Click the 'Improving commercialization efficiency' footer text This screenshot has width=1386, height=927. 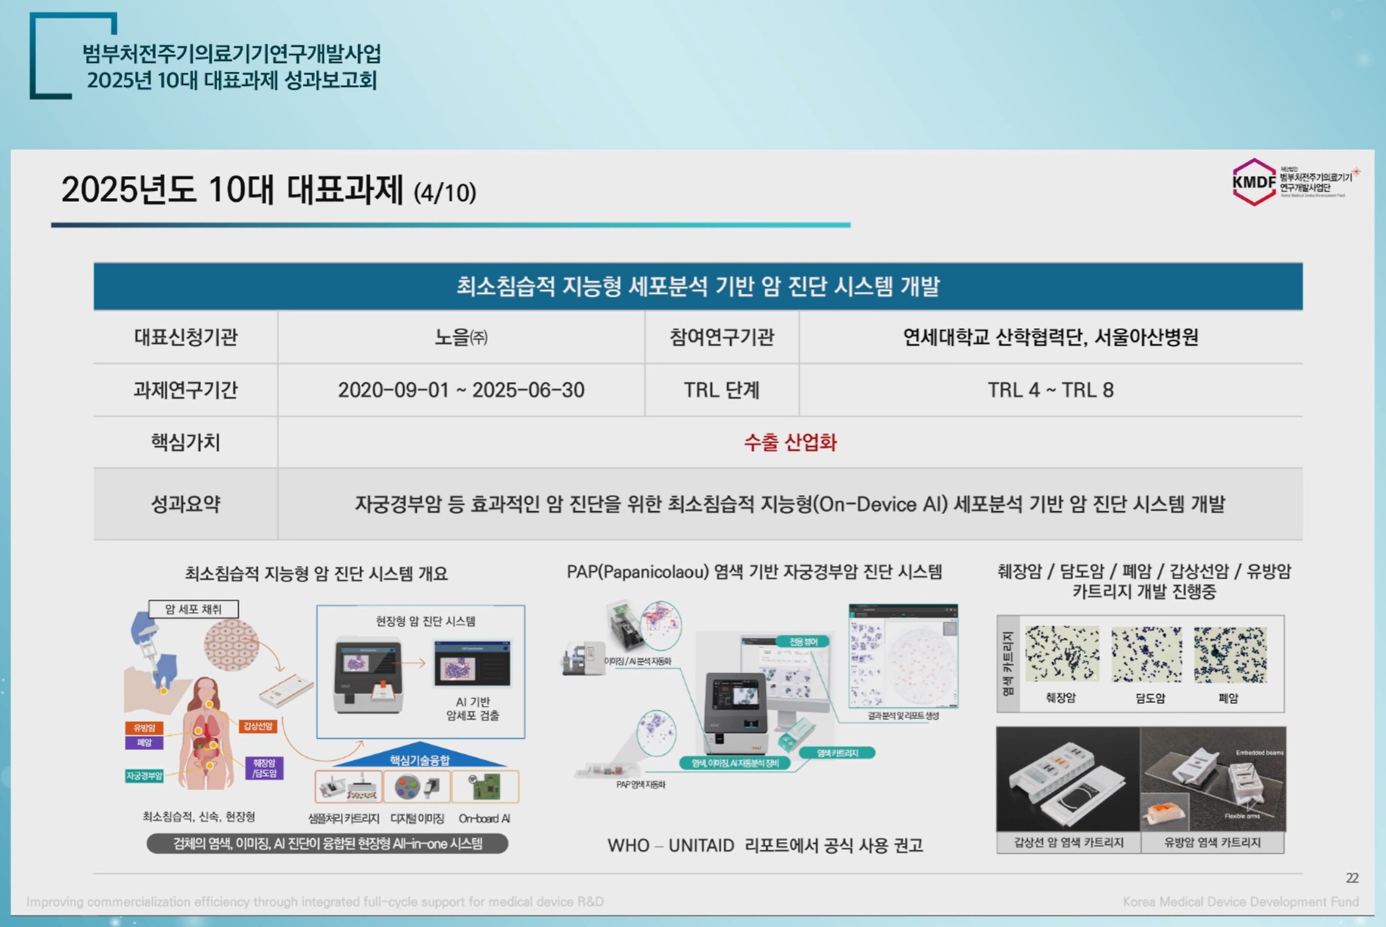click(x=315, y=902)
